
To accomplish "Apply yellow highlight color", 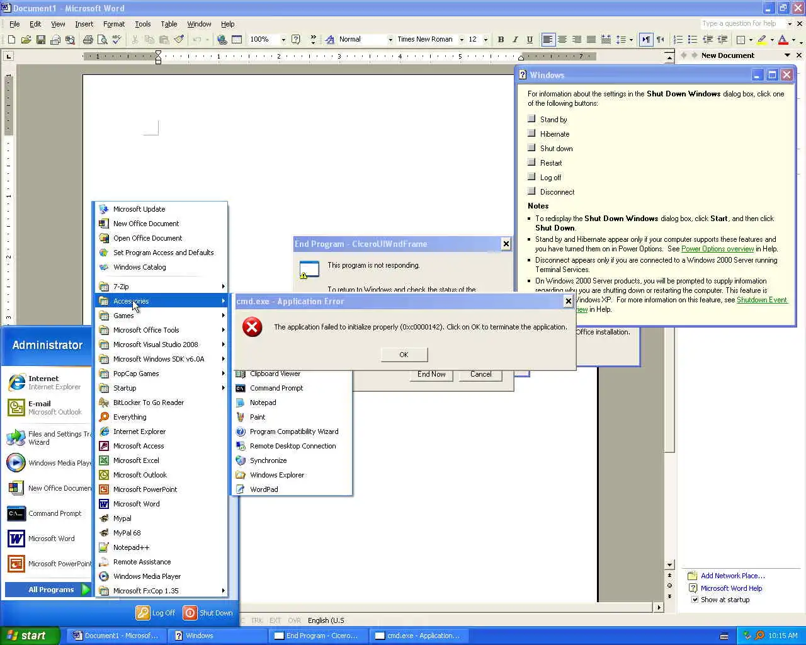I will [x=762, y=40].
